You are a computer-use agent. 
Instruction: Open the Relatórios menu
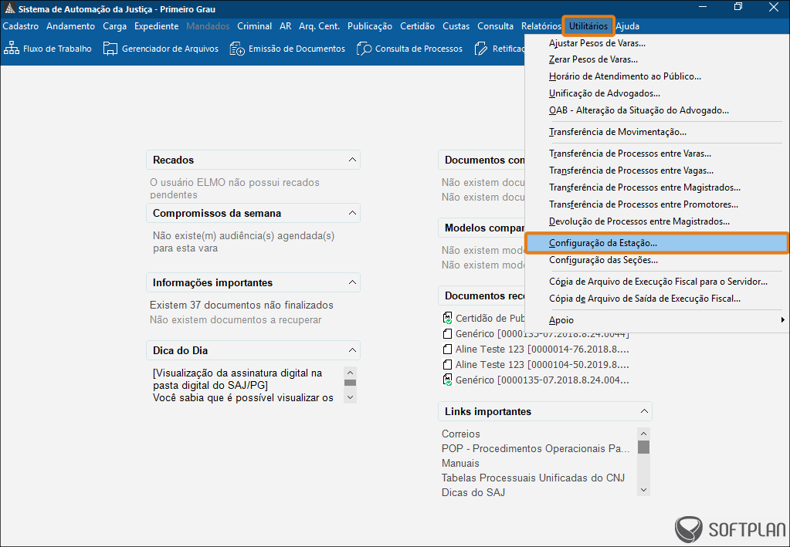tap(541, 26)
